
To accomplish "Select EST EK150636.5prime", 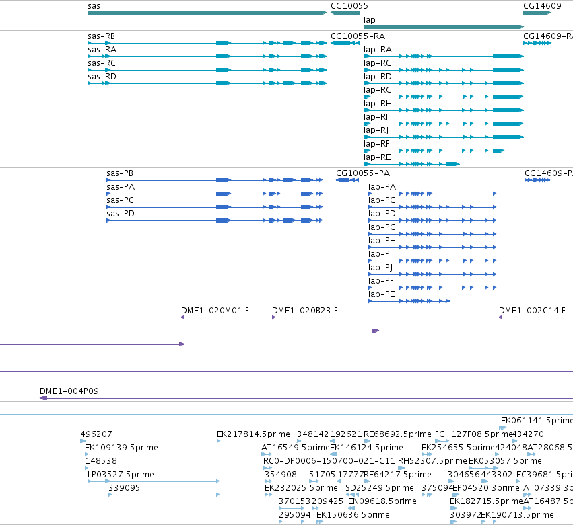I will [x=353, y=515].
